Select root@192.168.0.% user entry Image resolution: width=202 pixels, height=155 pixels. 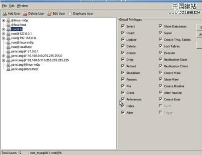(24, 38)
